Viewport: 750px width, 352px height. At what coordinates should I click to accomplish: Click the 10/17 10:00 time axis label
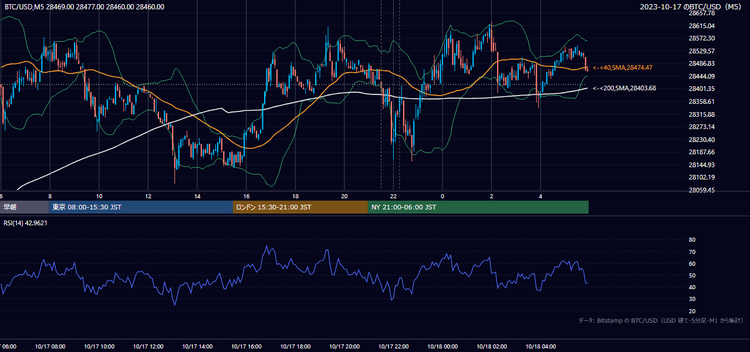99,347
